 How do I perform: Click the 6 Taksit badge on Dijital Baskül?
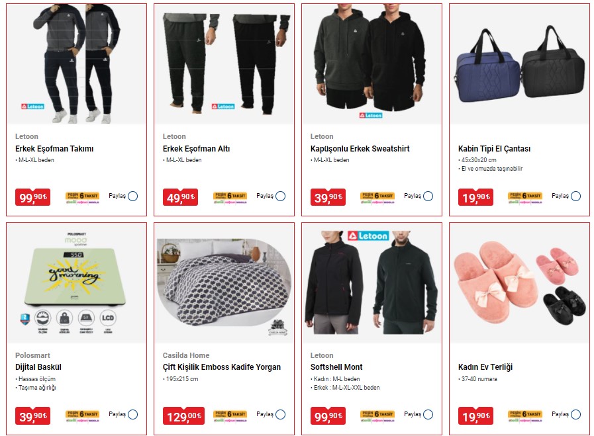coord(82,416)
